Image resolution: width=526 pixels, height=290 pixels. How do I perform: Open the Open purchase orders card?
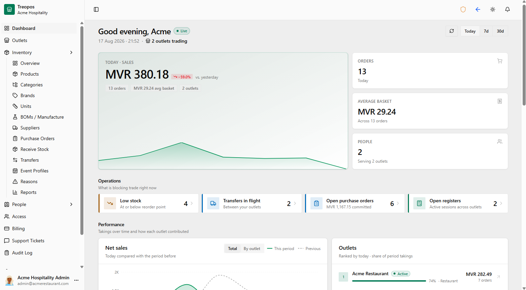[x=355, y=203]
